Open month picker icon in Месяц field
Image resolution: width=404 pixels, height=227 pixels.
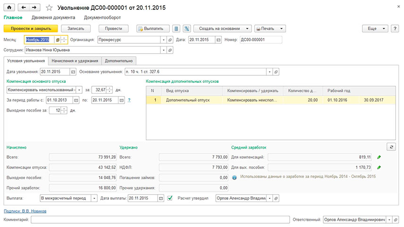click(x=58, y=40)
